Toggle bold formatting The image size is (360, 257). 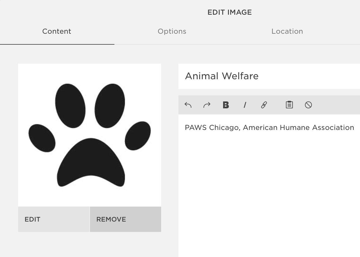pyautogui.click(x=226, y=105)
